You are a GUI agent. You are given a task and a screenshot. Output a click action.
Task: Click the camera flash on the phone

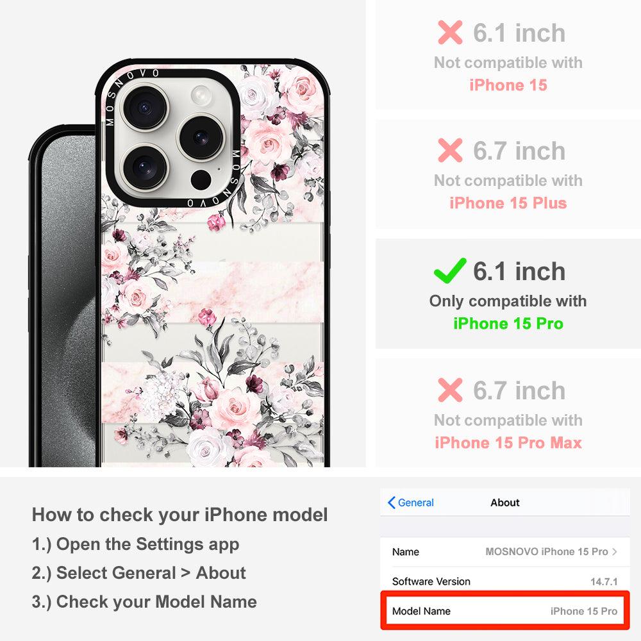point(201,96)
